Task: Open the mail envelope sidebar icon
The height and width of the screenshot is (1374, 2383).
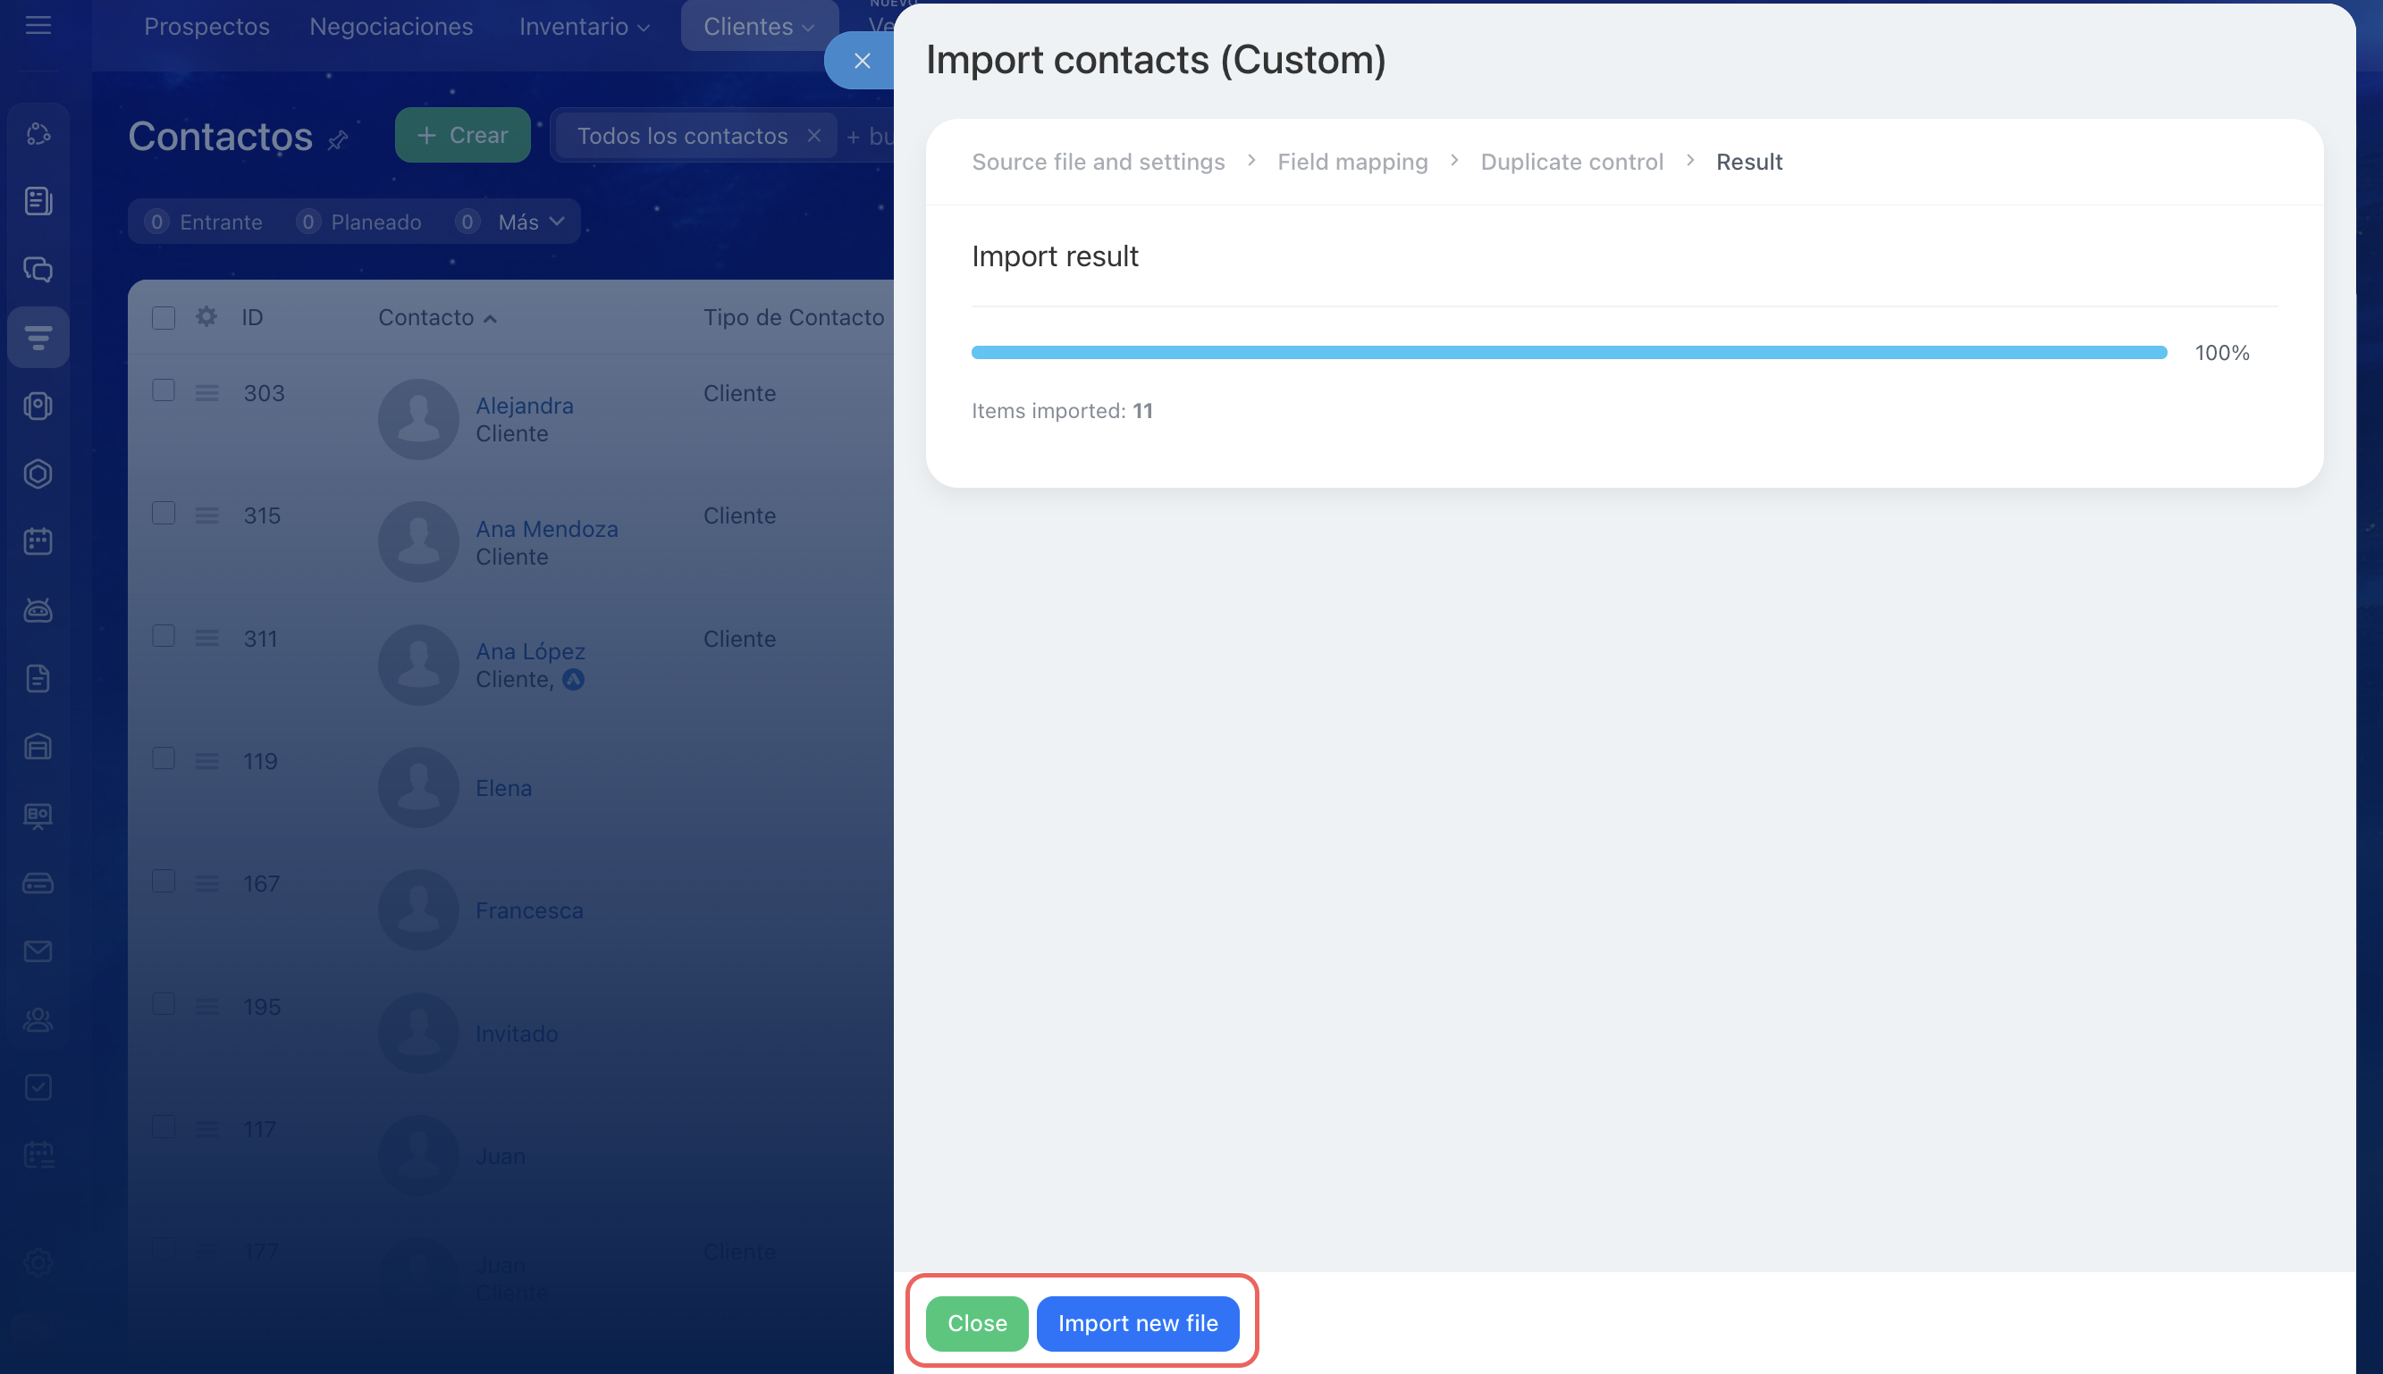Action: (38, 951)
